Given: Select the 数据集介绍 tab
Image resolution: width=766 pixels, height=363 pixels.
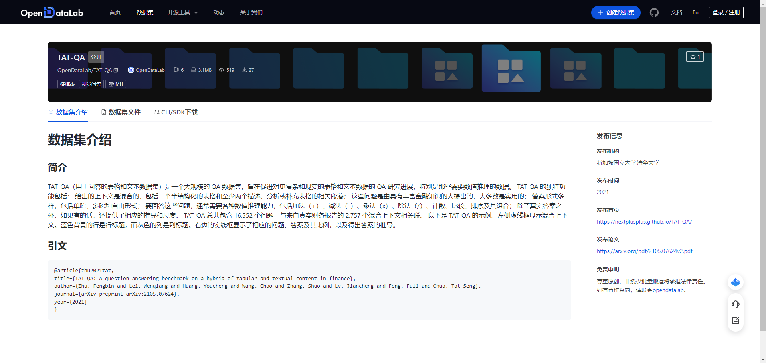Looking at the screenshot, I should coord(68,112).
